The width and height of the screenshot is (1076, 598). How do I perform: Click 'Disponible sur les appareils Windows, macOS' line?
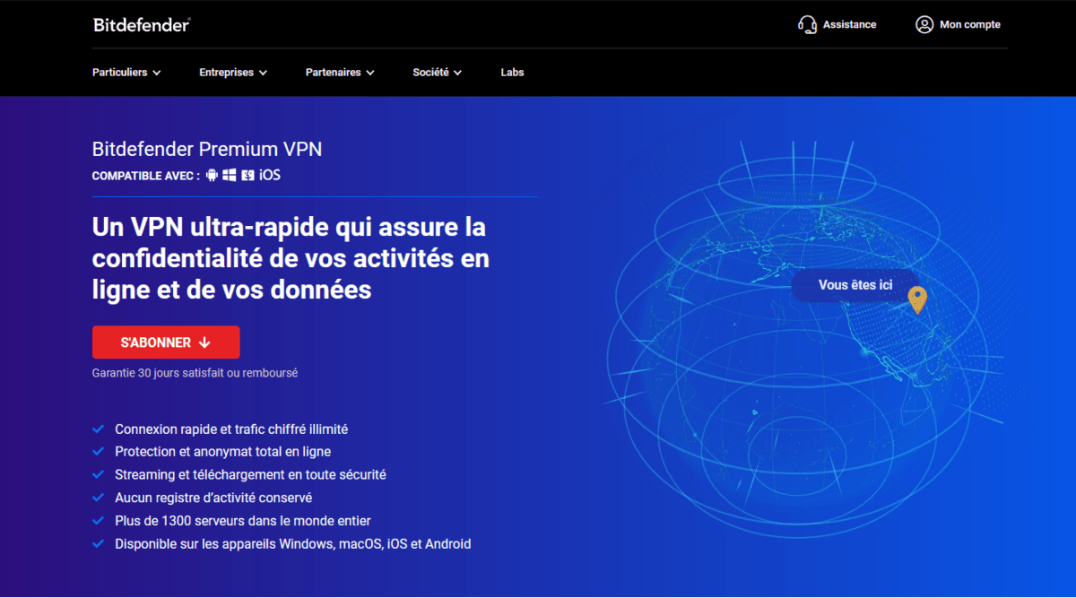293,543
